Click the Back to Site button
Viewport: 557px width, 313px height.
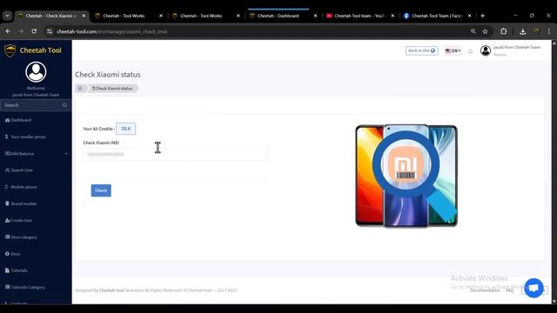[421, 50]
